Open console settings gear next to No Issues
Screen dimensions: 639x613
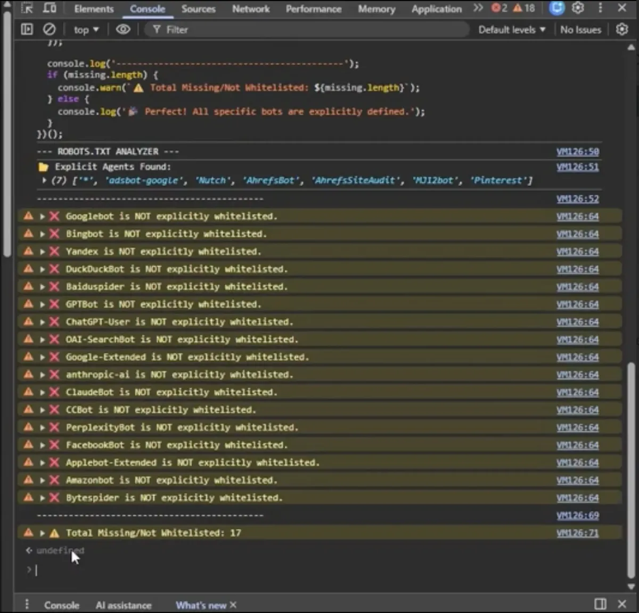pos(622,30)
